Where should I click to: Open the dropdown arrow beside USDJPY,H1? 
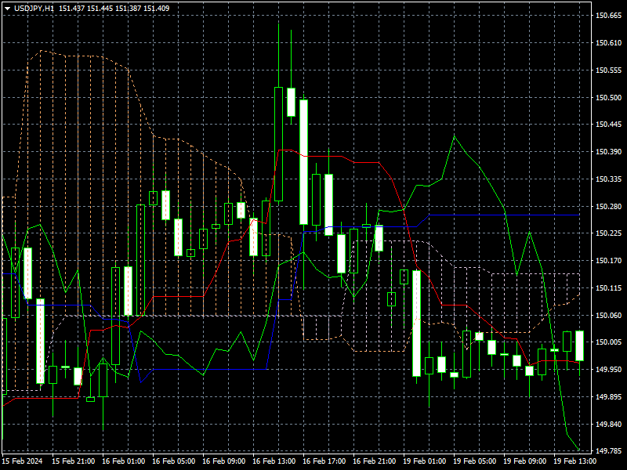pyautogui.click(x=7, y=8)
